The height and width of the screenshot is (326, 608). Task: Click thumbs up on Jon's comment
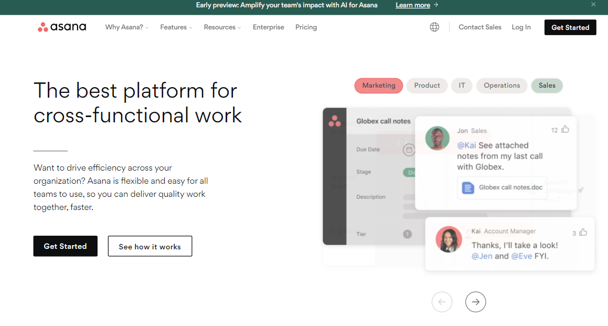(x=565, y=129)
